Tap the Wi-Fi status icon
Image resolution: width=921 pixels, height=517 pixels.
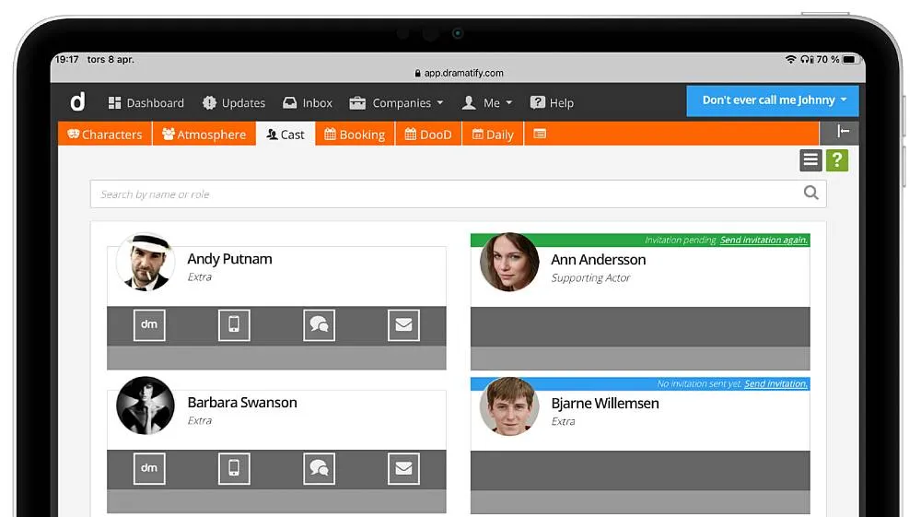click(x=790, y=59)
